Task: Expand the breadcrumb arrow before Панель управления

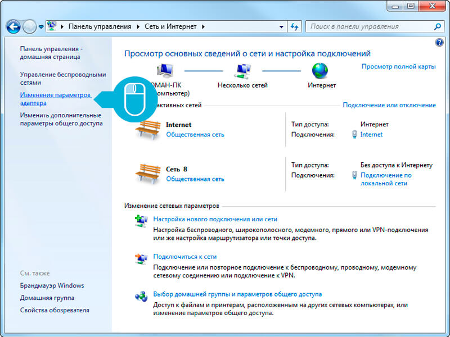Action: (62, 26)
